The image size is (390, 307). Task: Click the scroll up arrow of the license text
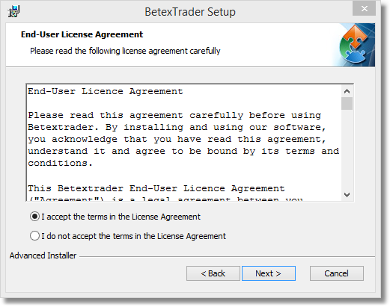347,91
